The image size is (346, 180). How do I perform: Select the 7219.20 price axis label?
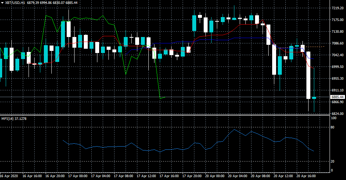(x=337, y=8)
